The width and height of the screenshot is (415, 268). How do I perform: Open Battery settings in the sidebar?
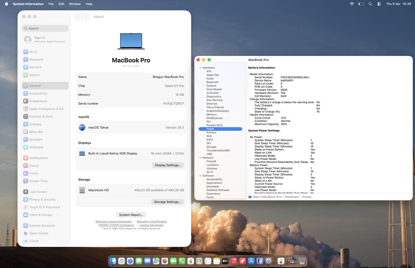click(45, 75)
